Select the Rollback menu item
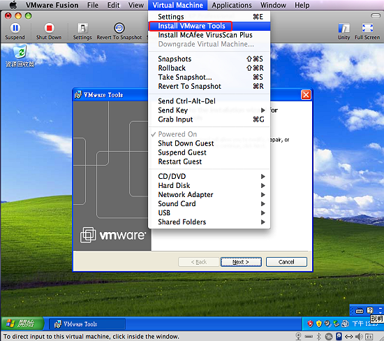This screenshot has width=384, height=341. pos(209,68)
